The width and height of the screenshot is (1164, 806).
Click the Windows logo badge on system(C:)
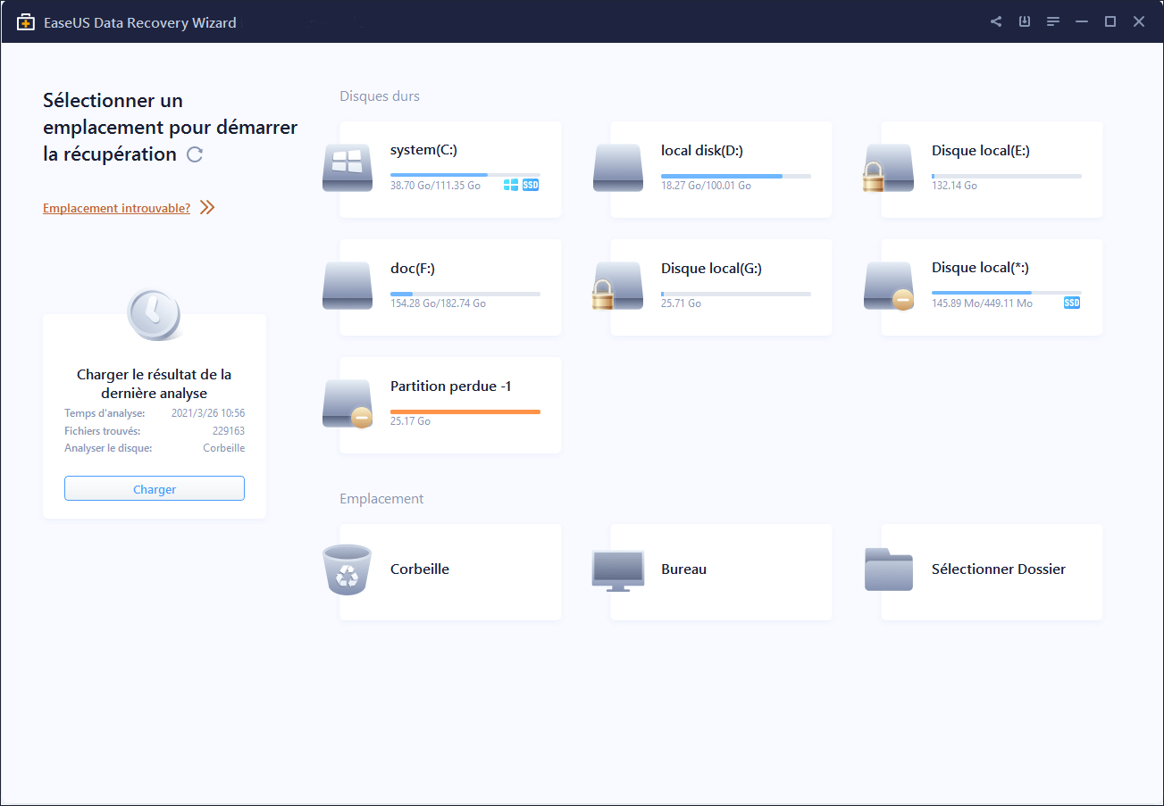click(x=511, y=186)
